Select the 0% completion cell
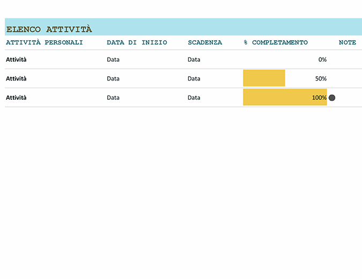 pyautogui.click(x=322, y=60)
